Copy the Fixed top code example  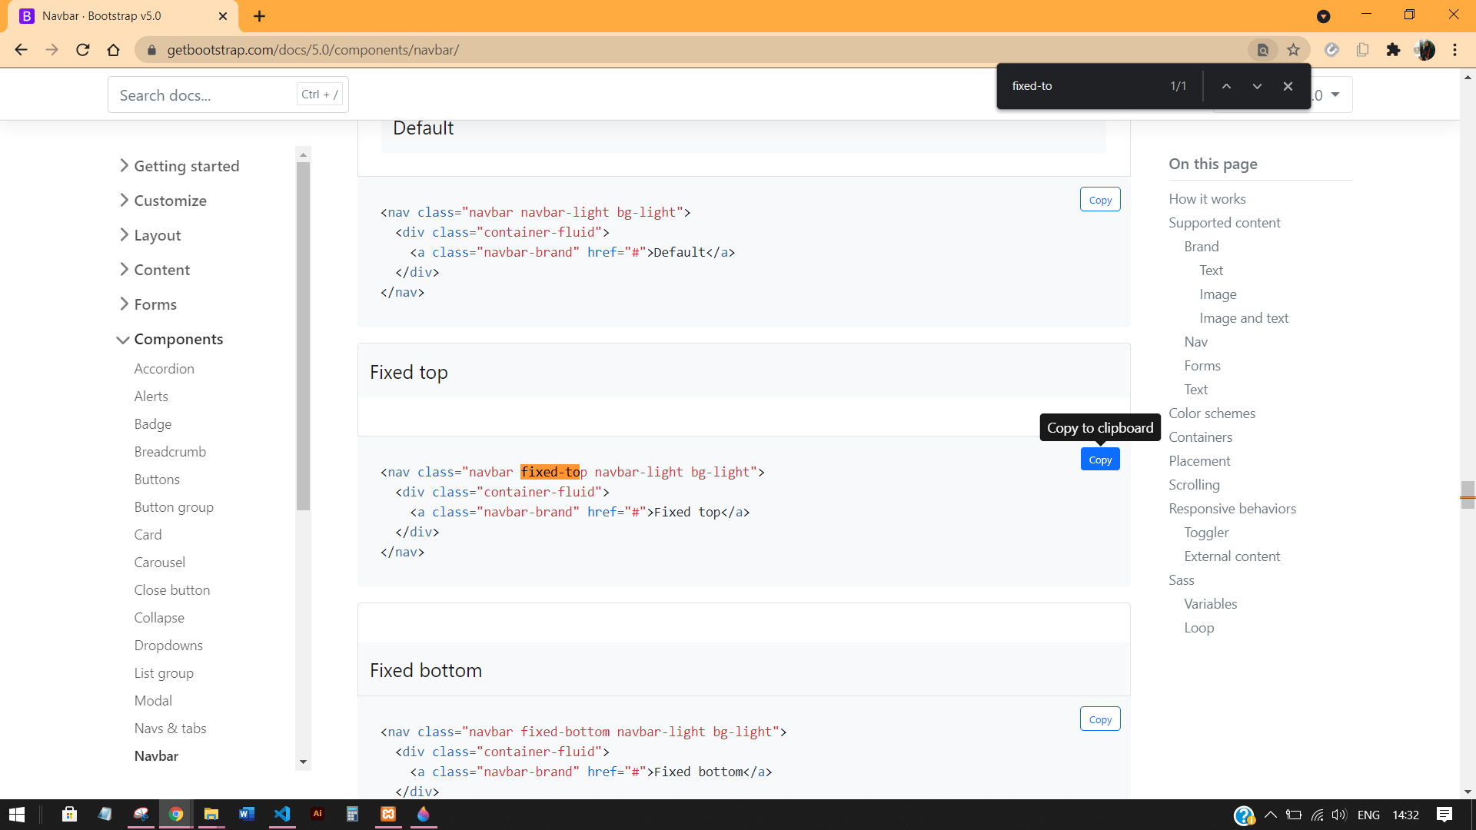tap(1100, 459)
